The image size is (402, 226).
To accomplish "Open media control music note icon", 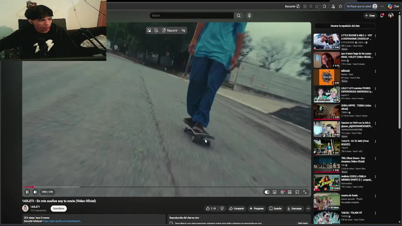I will [333, 6].
